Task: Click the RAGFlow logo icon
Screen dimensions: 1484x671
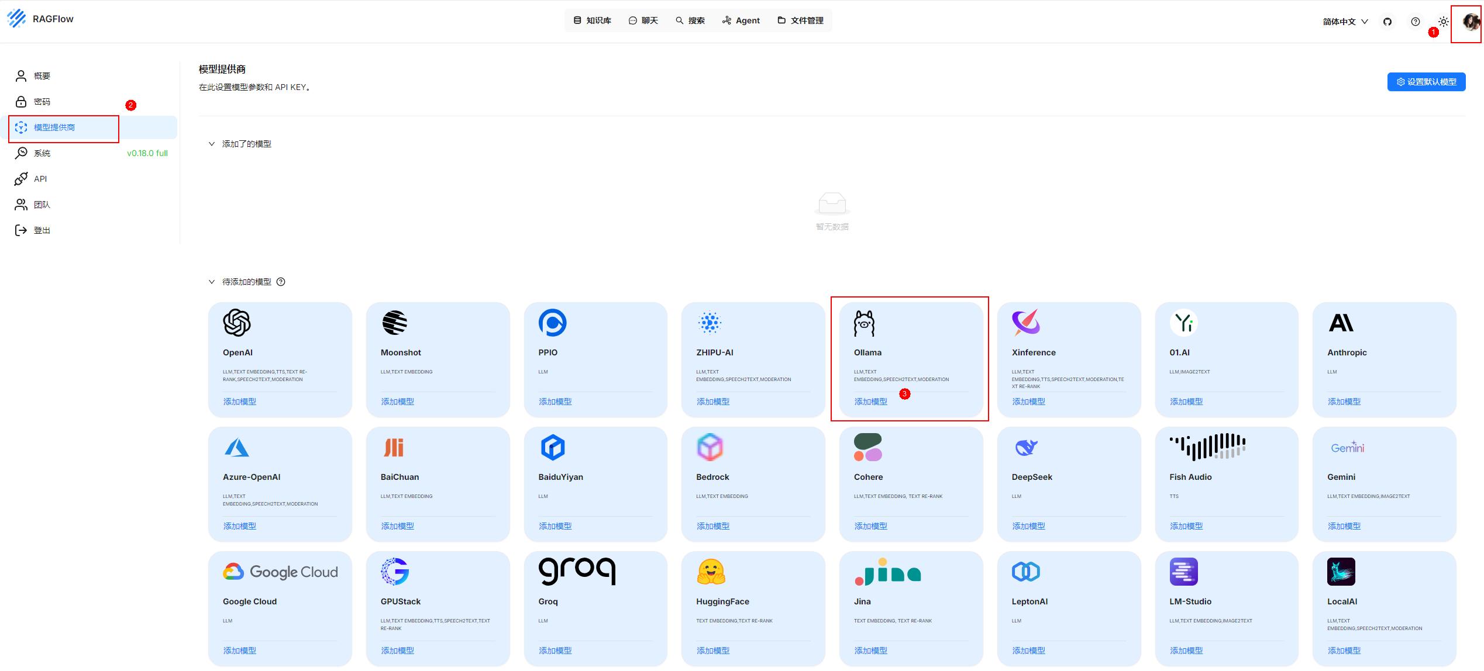Action: [x=16, y=19]
